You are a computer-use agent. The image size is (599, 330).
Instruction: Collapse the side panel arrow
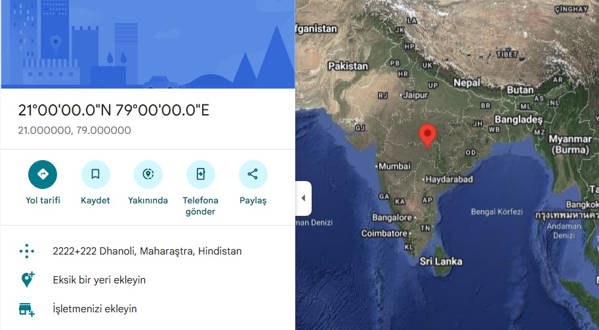303,198
